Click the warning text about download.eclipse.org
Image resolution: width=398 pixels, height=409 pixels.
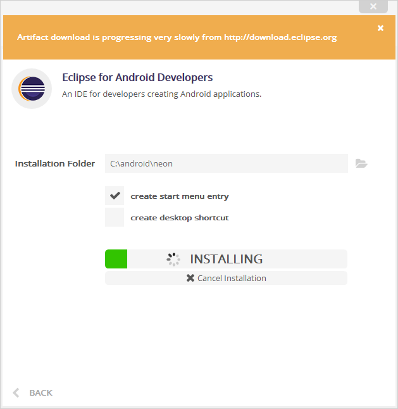click(x=177, y=37)
